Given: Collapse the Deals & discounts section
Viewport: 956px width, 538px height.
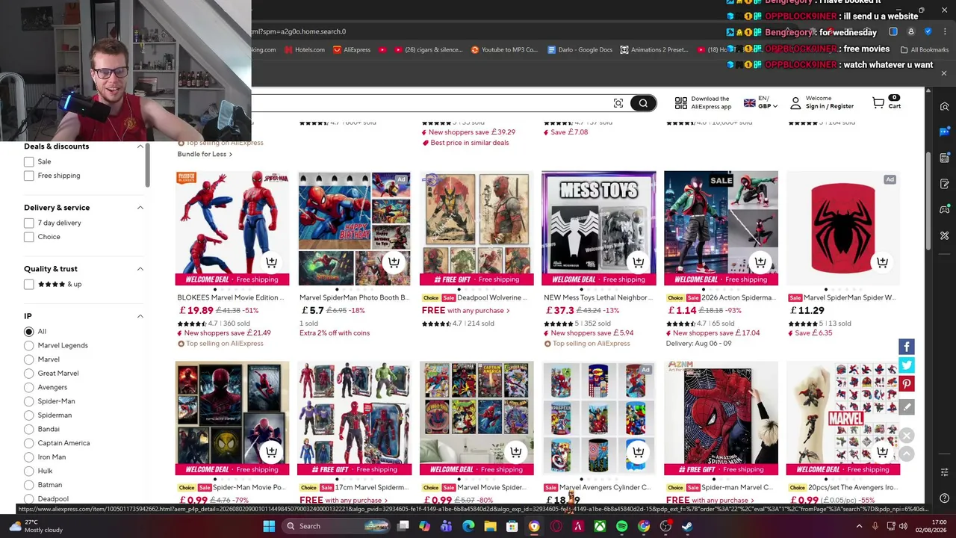Looking at the screenshot, I should (140, 146).
